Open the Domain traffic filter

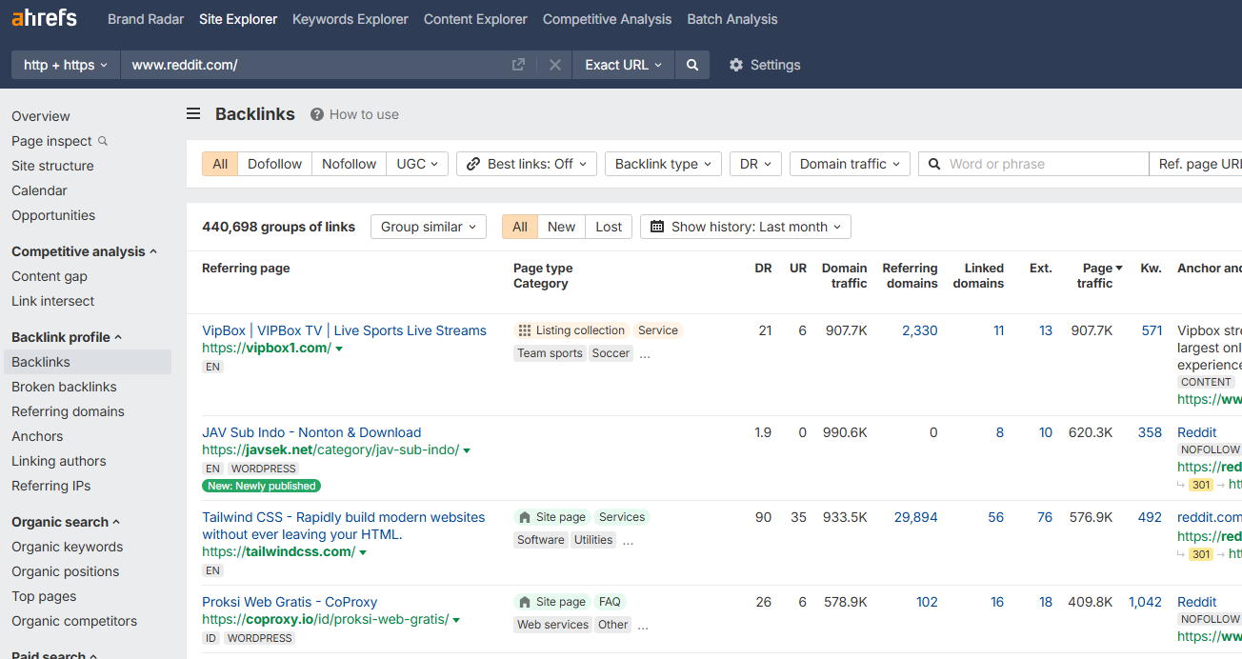850,164
